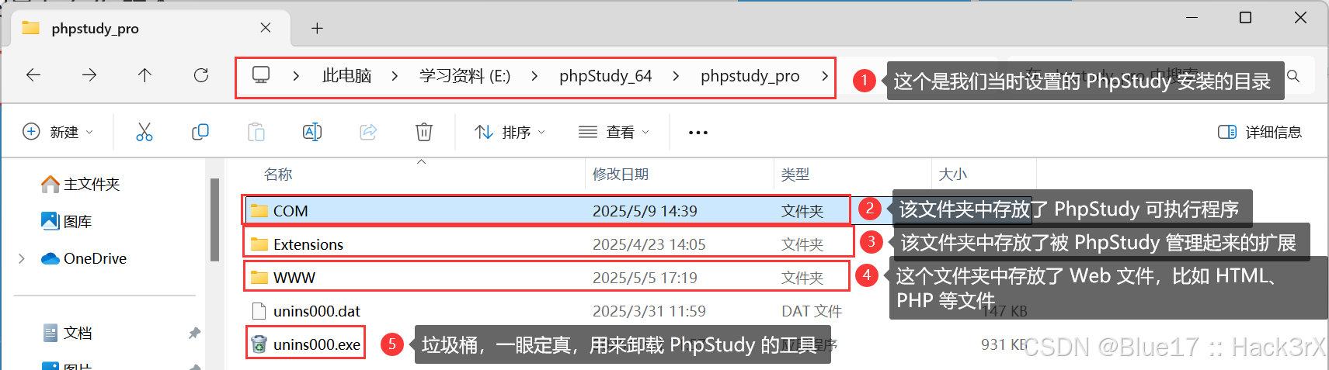The height and width of the screenshot is (370, 1329).
Task: Select 图库 in navigation pane
Action: 78,221
